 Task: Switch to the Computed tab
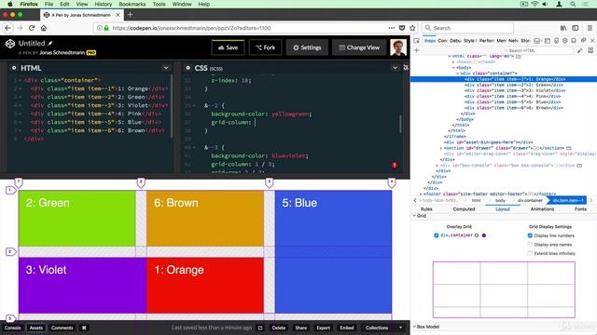tap(464, 209)
